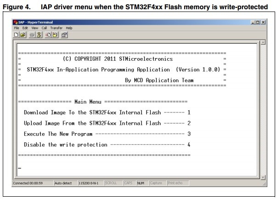Click the 'Upload Image From the STM32F4xx' line

pos(107,123)
